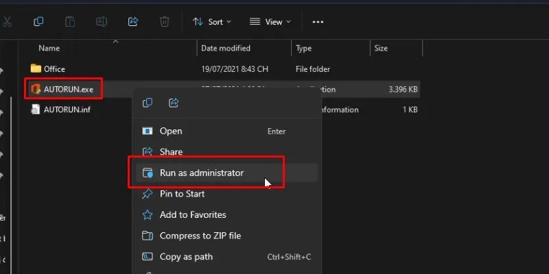Click the Share icon in the toolbar
Screen dimensions: 549x274
(133, 22)
